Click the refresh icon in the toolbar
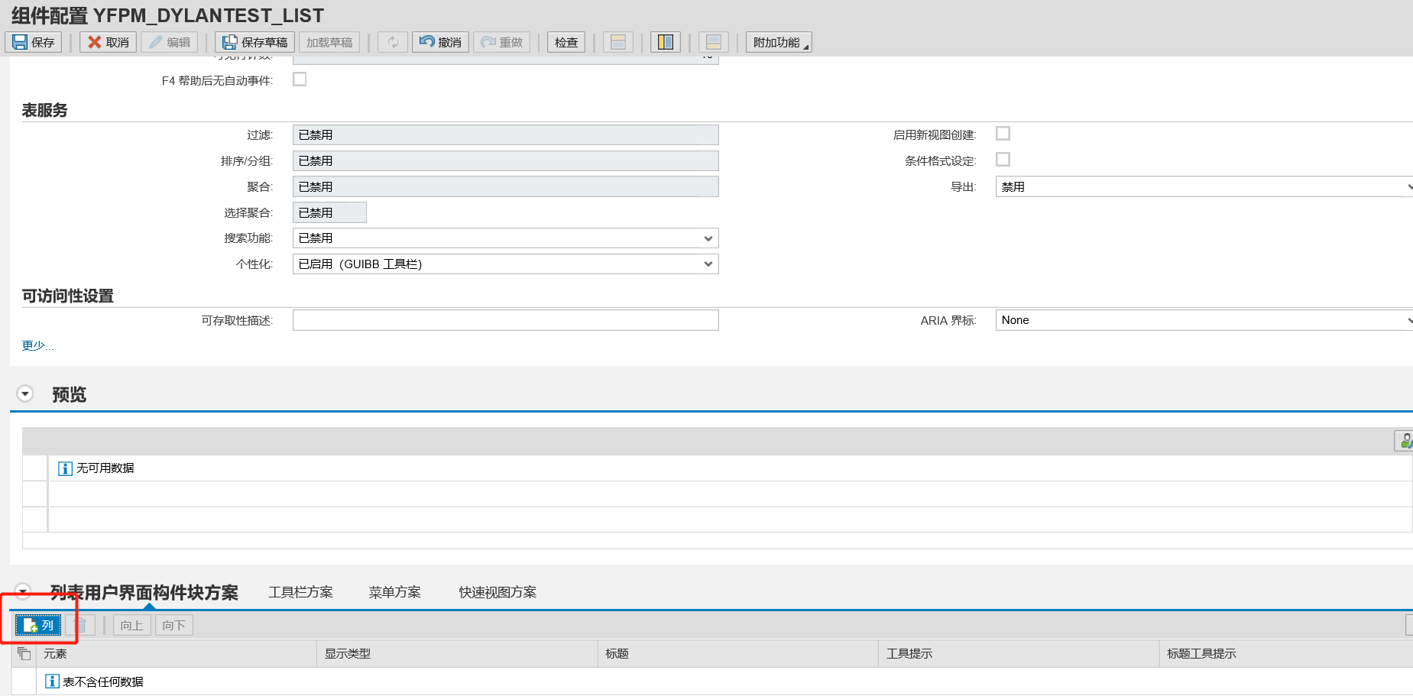The width and height of the screenshot is (1413, 696). 392,42
